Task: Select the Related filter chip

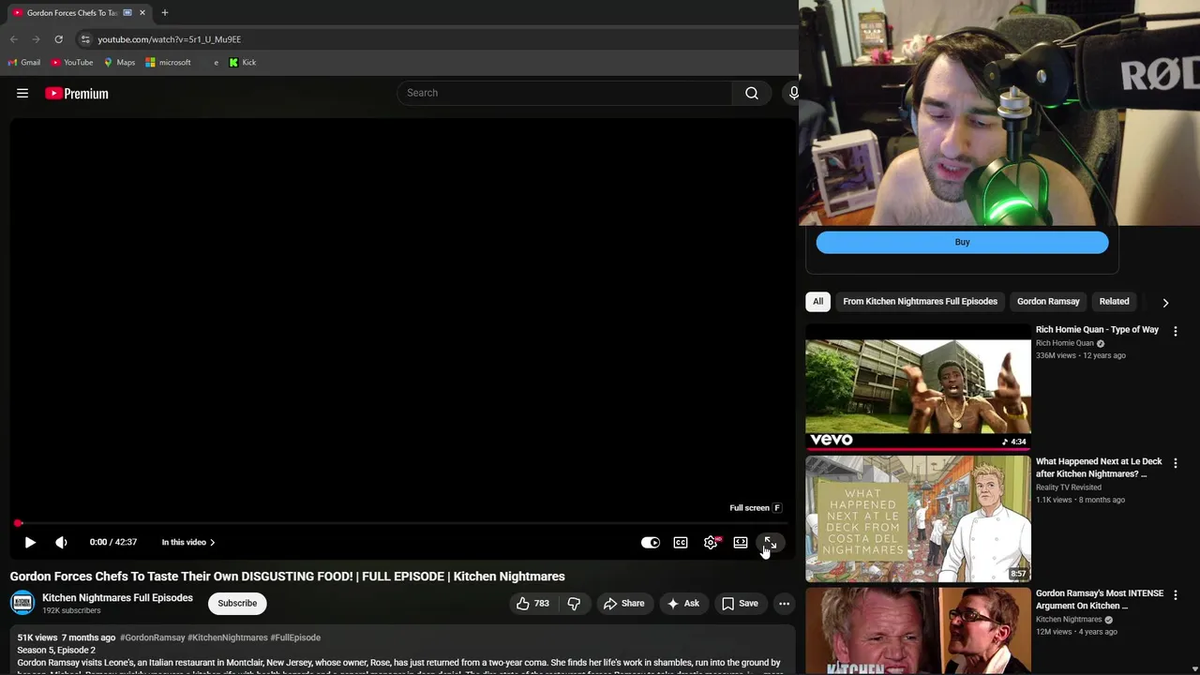Action: pos(1114,302)
